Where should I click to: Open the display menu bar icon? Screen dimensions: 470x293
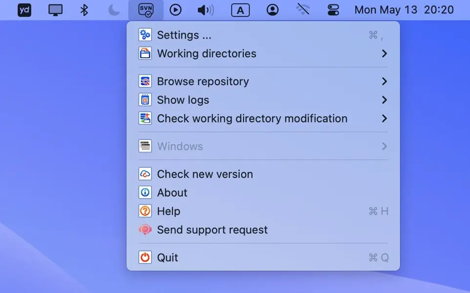[x=56, y=10]
